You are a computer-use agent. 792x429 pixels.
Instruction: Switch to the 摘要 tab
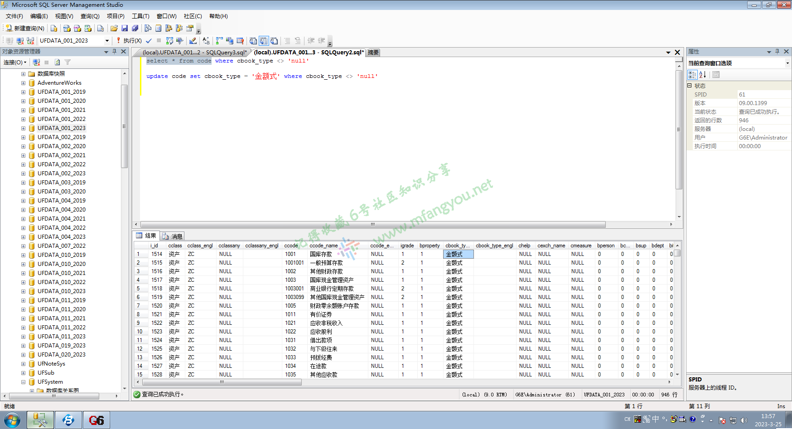pyautogui.click(x=373, y=53)
